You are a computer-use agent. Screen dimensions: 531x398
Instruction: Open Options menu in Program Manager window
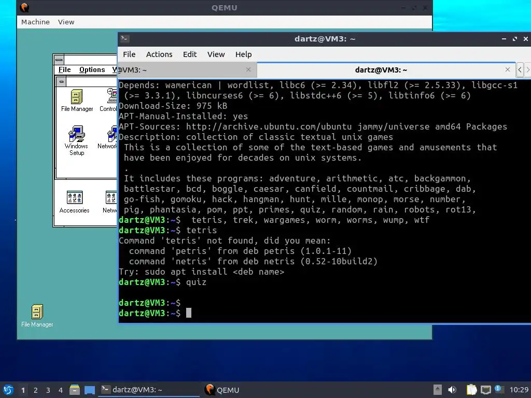(92, 70)
